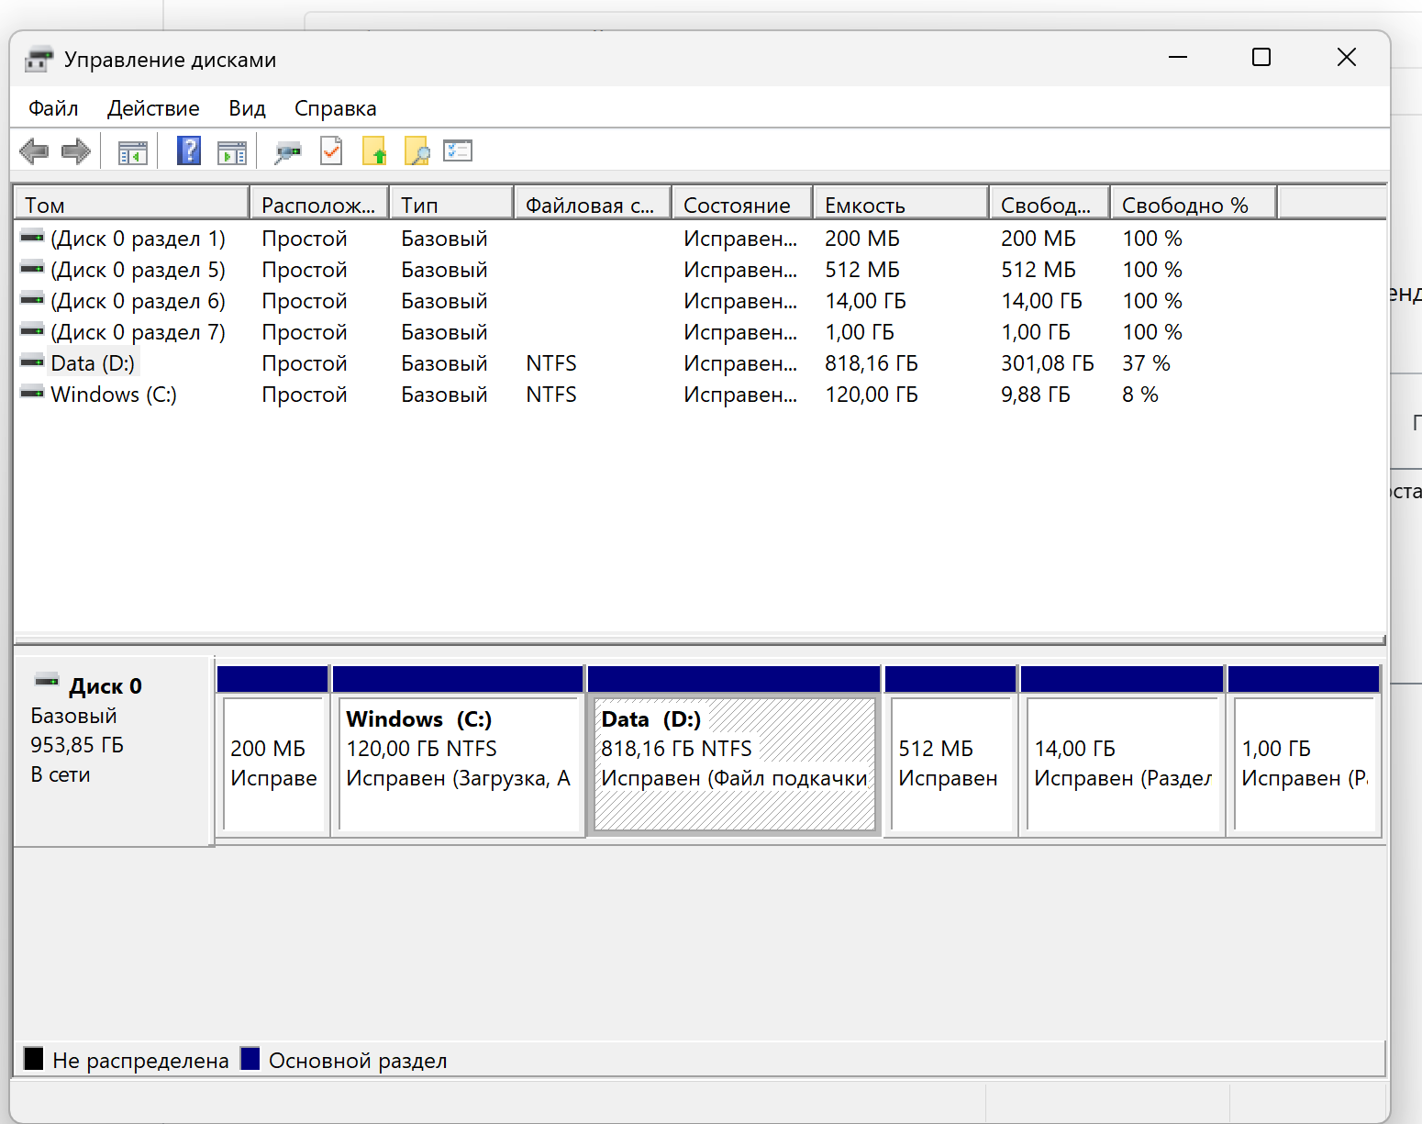Click the drive with magnifier toolbar icon
The width and height of the screenshot is (1422, 1124).
(x=288, y=152)
